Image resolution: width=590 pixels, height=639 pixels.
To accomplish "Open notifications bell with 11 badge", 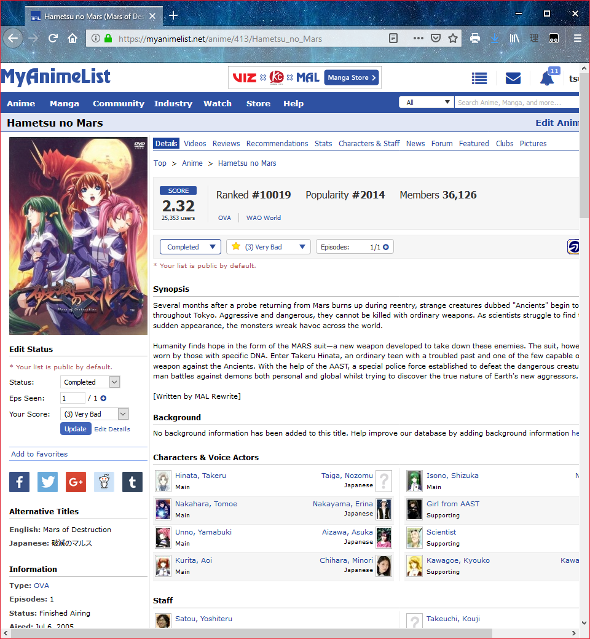I will click(x=549, y=77).
